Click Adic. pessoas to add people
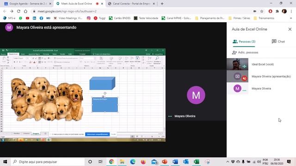The height and width of the screenshot is (166, 296). tap(245, 53)
